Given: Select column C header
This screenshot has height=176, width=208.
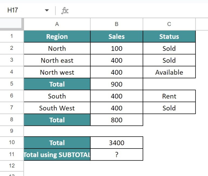Looking at the screenshot, I should (169, 24).
